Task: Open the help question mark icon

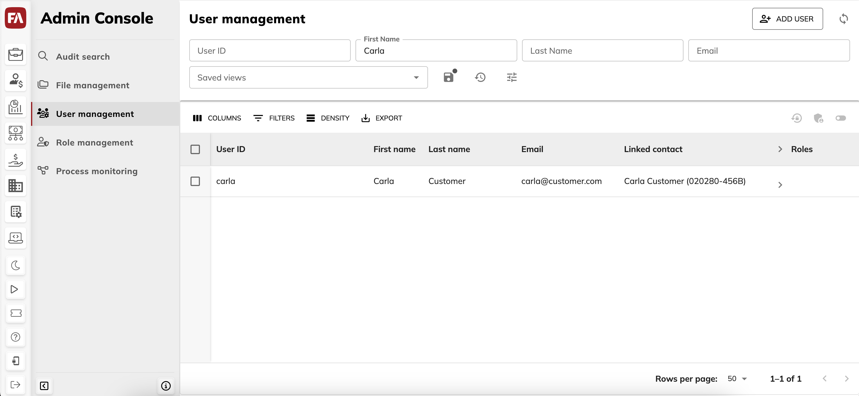Action: [x=15, y=337]
